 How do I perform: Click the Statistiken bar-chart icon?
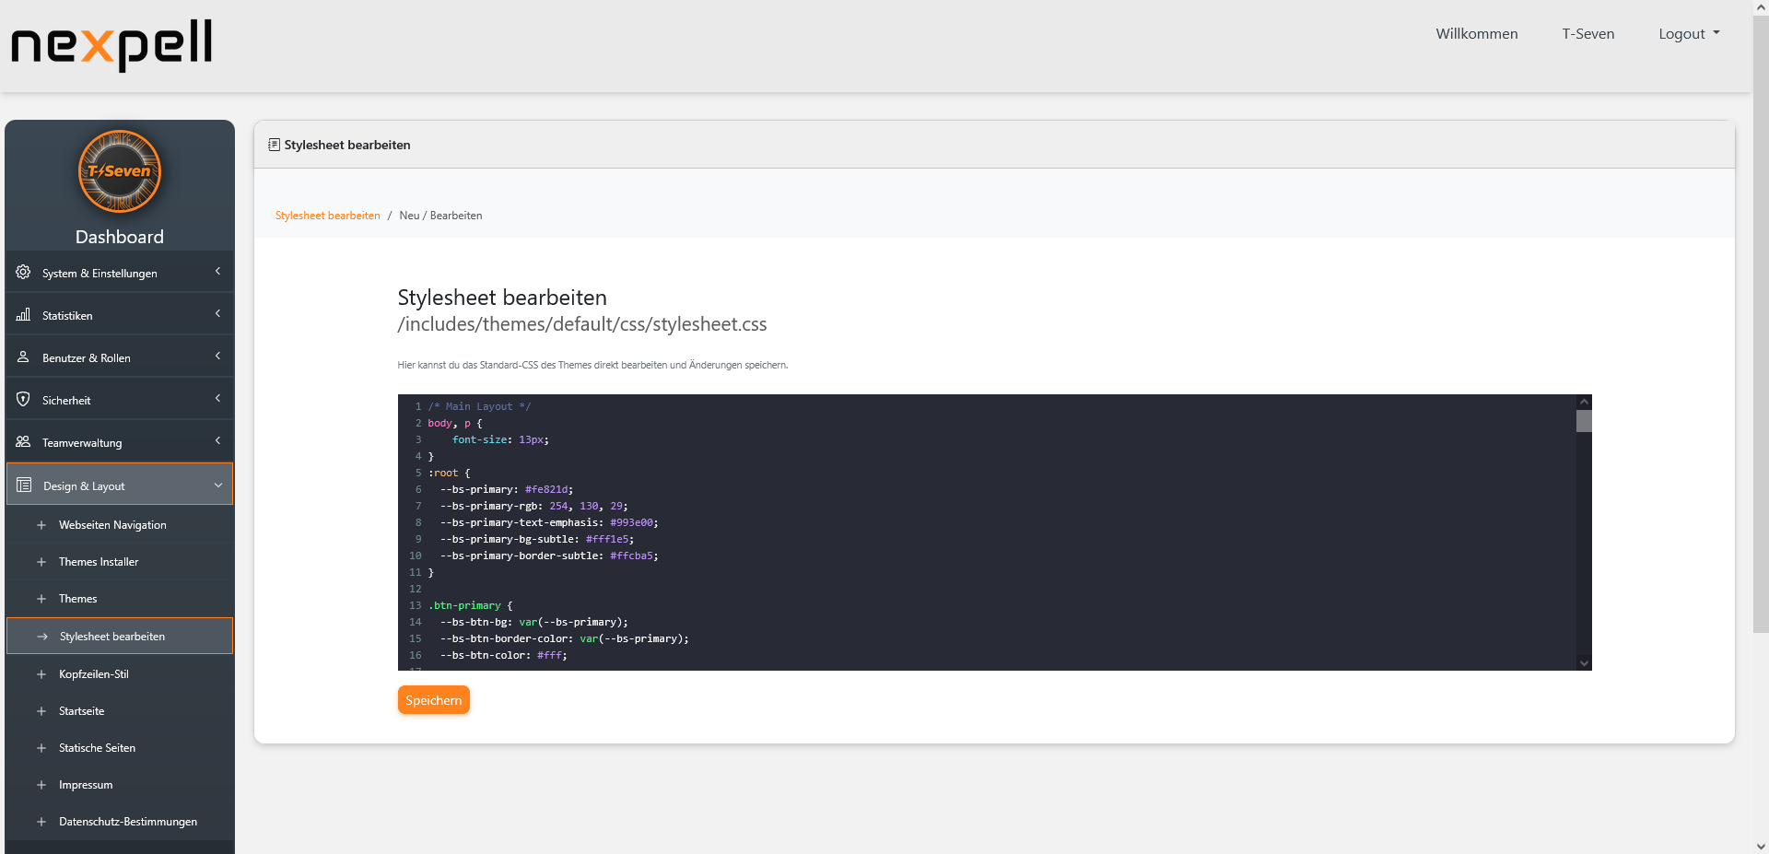point(23,314)
